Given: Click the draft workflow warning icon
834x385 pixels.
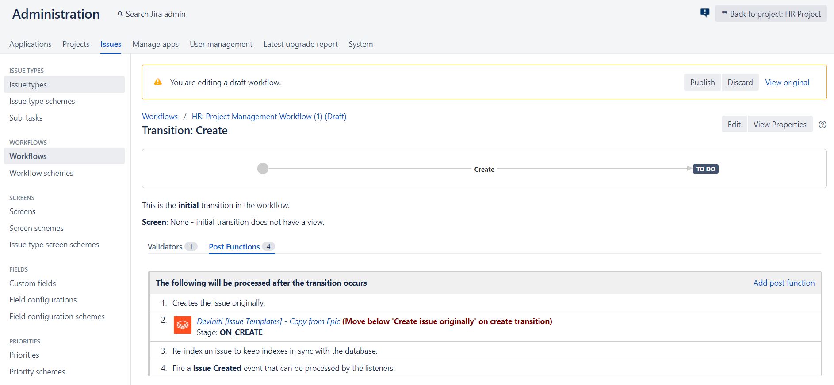Looking at the screenshot, I should [158, 82].
